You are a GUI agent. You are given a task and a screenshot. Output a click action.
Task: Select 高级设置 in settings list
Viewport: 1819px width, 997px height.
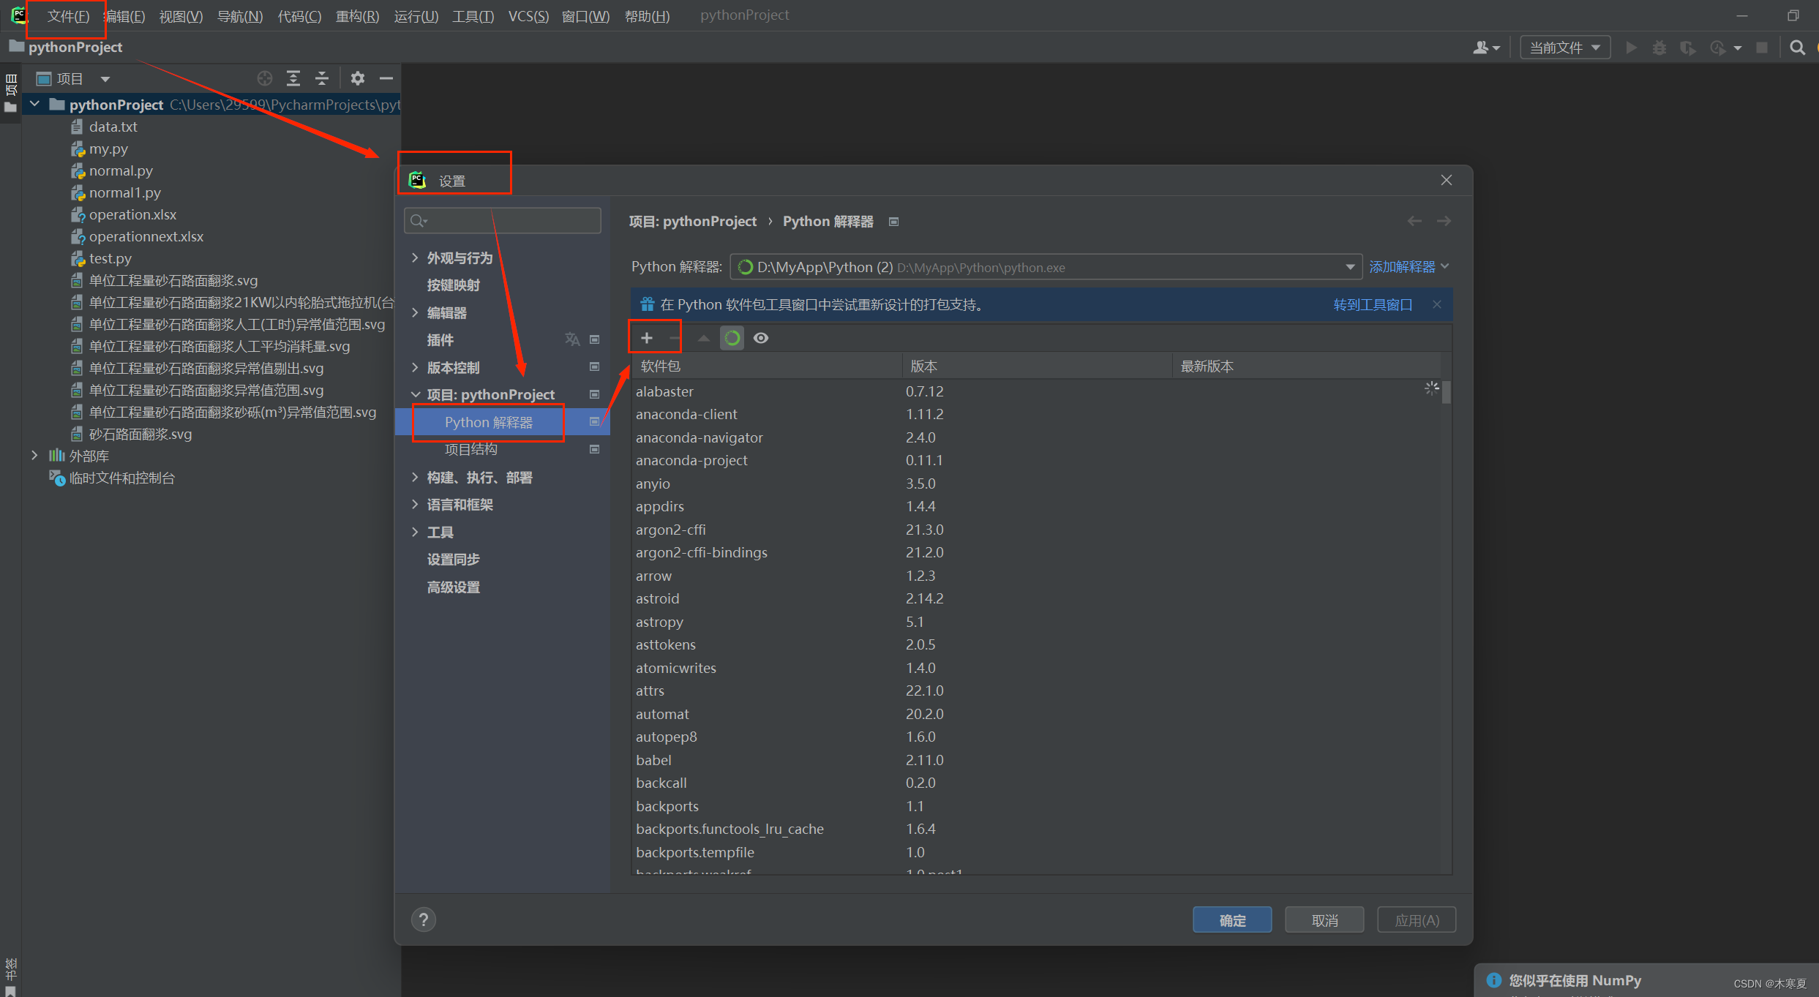point(453,587)
